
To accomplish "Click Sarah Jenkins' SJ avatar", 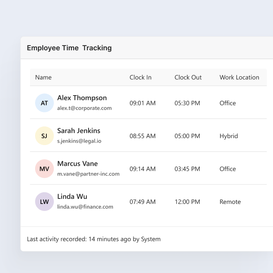I will coord(44,136).
